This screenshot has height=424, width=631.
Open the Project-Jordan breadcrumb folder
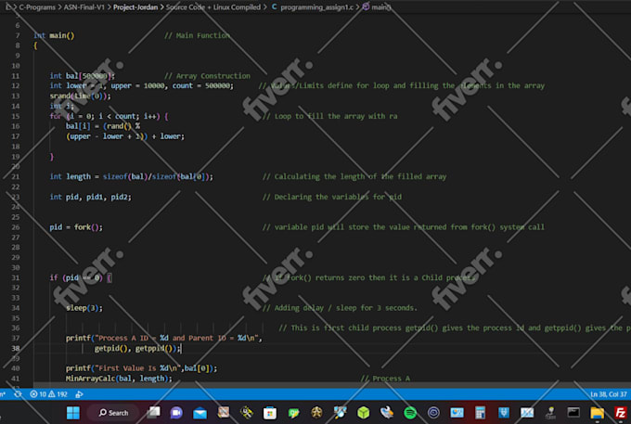(135, 7)
